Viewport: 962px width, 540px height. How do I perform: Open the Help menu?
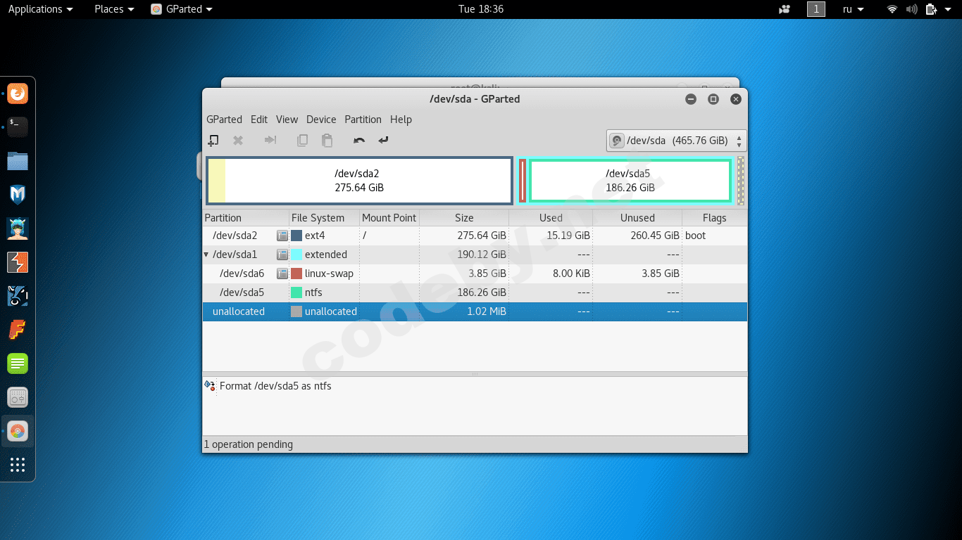401,120
